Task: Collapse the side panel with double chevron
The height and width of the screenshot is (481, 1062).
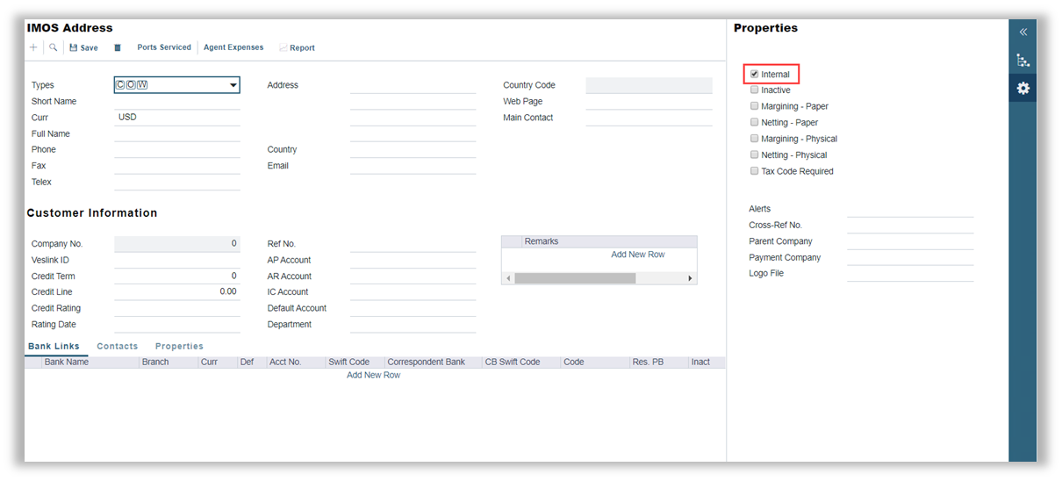Action: [x=1023, y=32]
